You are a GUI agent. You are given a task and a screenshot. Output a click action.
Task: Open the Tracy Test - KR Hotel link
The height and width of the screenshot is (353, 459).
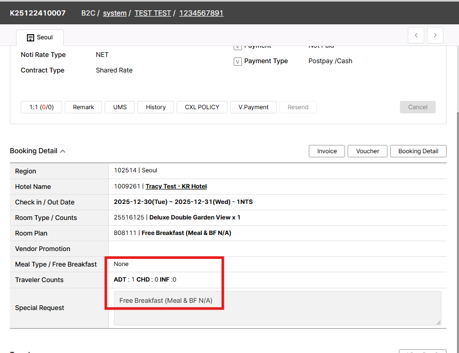point(176,186)
